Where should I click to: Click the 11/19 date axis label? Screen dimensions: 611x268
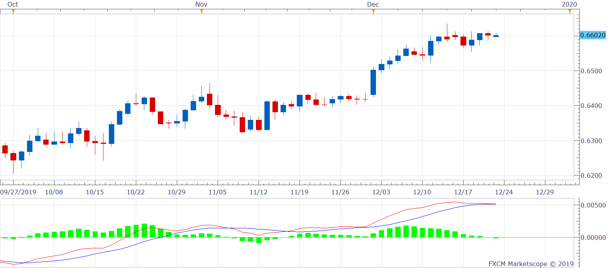[300, 192]
